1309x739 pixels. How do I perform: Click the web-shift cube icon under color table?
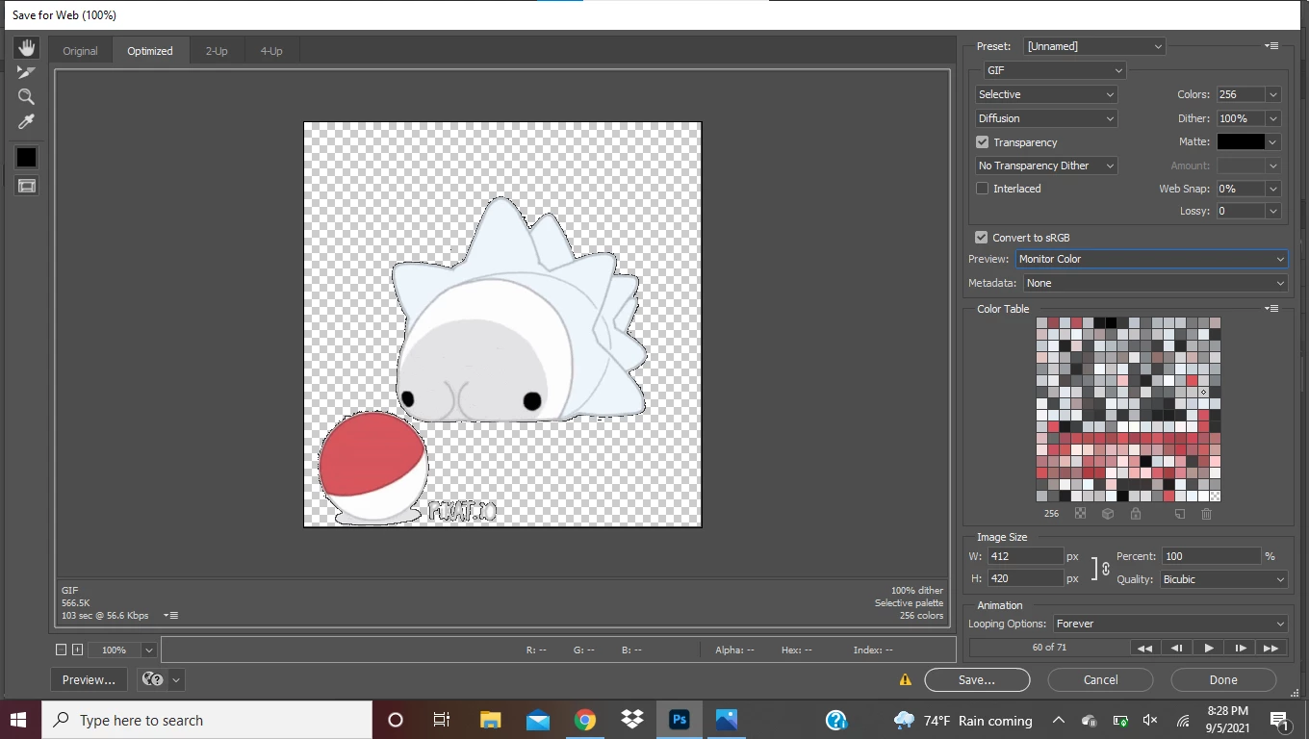click(x=1108, y=514)
